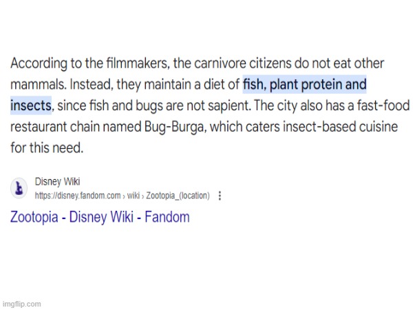Click the Disney Wiki favicon icon
This screenshot has height=310, width=413.
[x=19, y=188]
